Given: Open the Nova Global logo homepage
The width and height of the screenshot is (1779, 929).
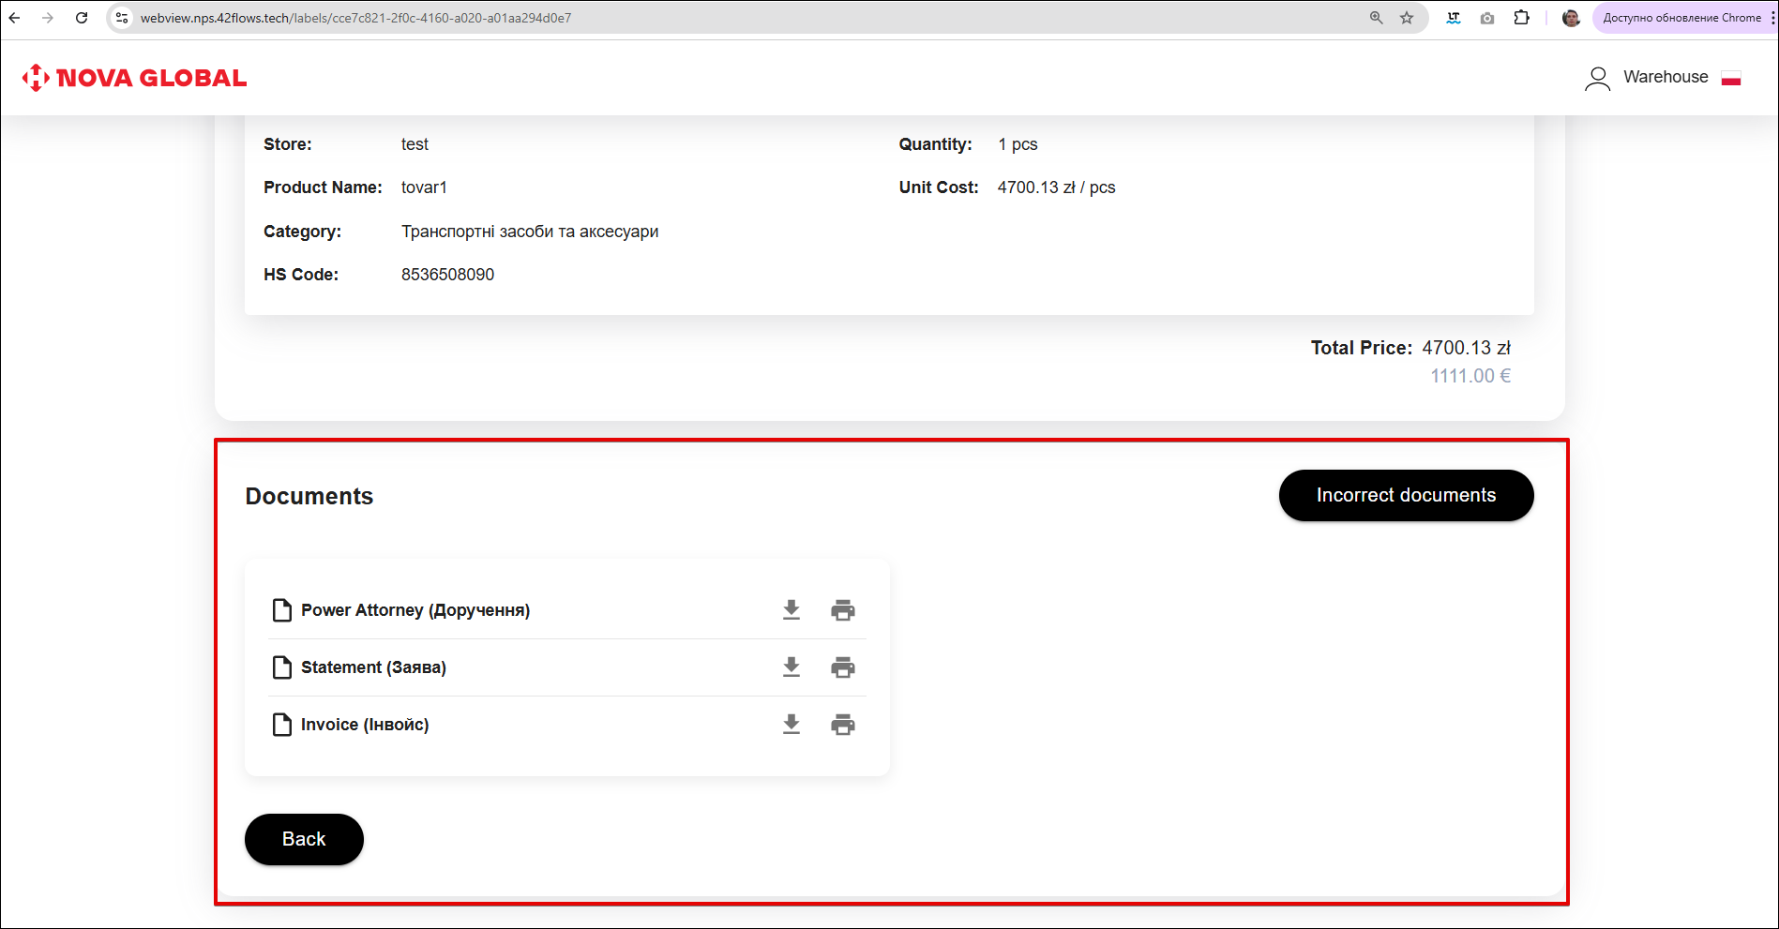Looking at the screenshot, I should (x=134, y=78).
